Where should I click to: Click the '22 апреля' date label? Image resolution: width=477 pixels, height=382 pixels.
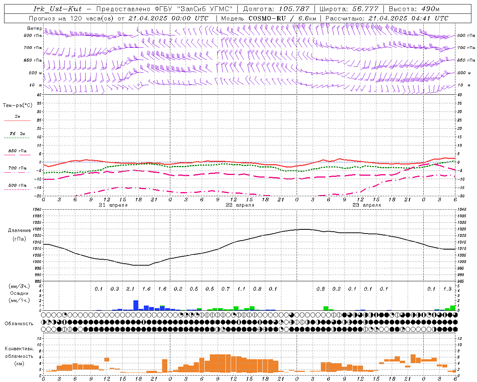(x=240, y=205)
